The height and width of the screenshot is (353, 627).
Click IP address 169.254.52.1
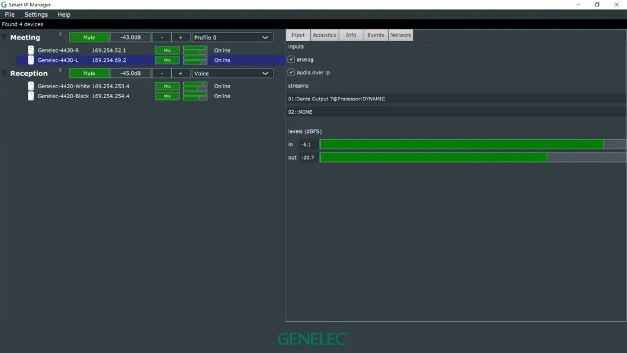pyautogui.click(x=109, y=51)
